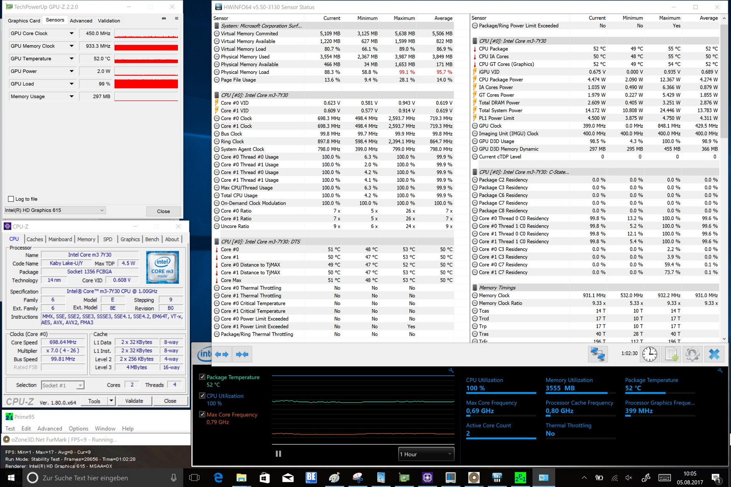Open the Test menu in Prime95
This screenshot has height=487, width=731.
pos(10,429)
